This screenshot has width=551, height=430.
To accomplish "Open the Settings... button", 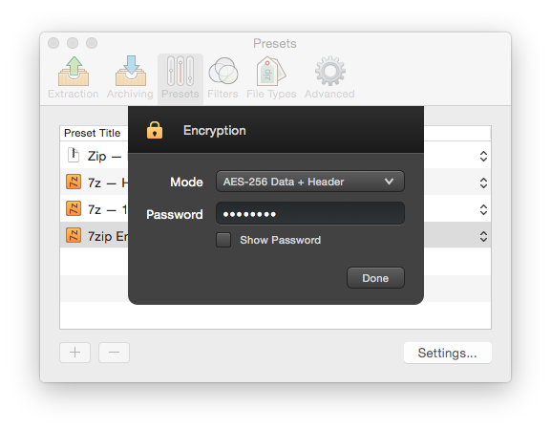I will click(x=447, y=353).
